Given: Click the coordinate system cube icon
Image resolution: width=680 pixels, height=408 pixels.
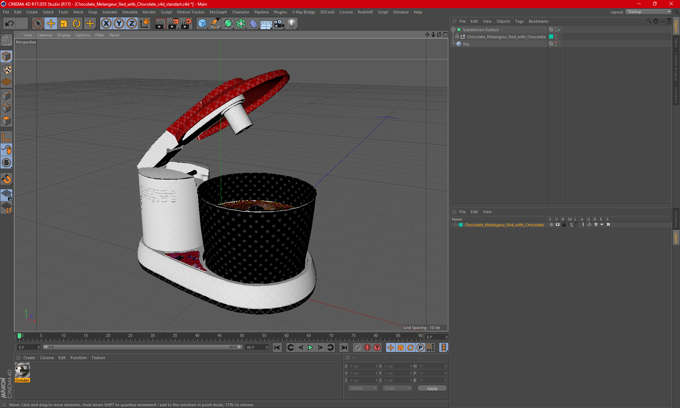Looking at the screenshot, I should tap(145, 24).
